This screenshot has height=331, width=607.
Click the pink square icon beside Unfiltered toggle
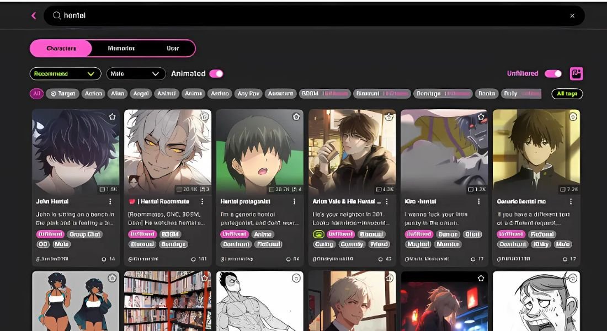[576, 73]
